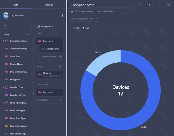Open v_DeviceInfo data source options menu
174x136 pixels.
pyautogui.click(x=62, y=15)
